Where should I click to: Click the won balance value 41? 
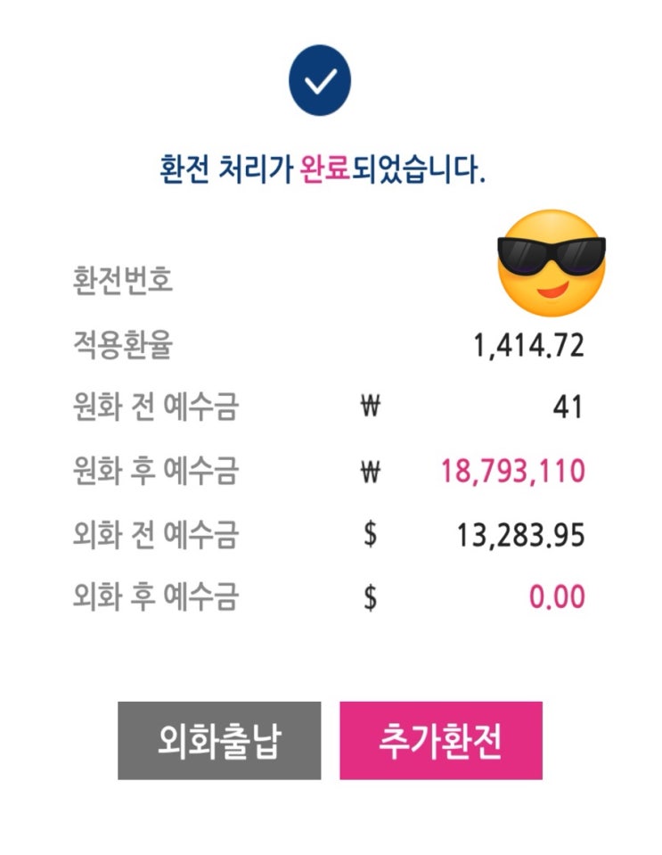point(567,407)
